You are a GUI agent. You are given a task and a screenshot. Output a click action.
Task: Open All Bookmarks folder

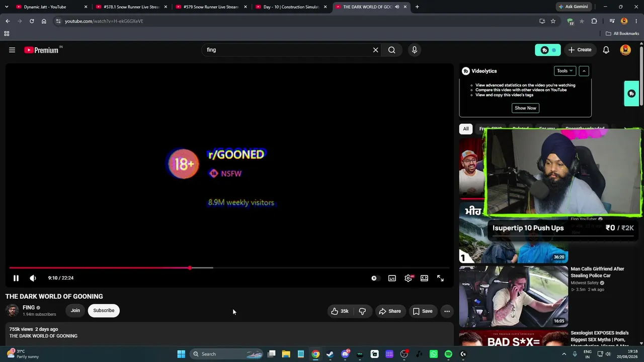click(622, 34)
